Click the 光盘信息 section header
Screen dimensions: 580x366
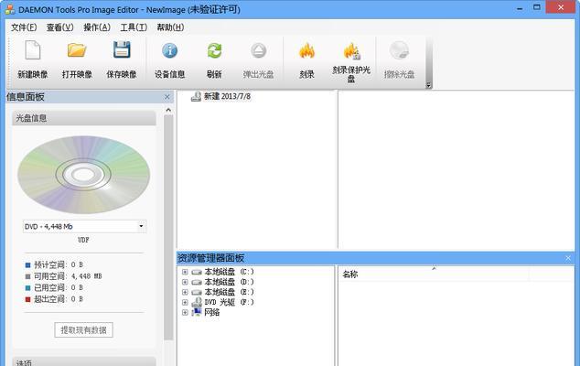point(84,118)
